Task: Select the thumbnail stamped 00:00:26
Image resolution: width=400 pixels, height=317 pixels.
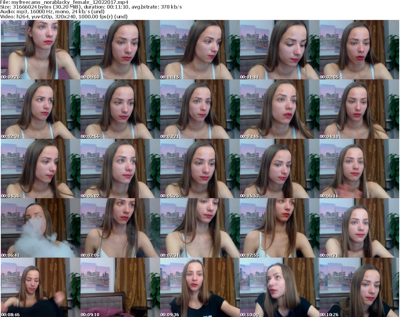Action: coord(40,50)
